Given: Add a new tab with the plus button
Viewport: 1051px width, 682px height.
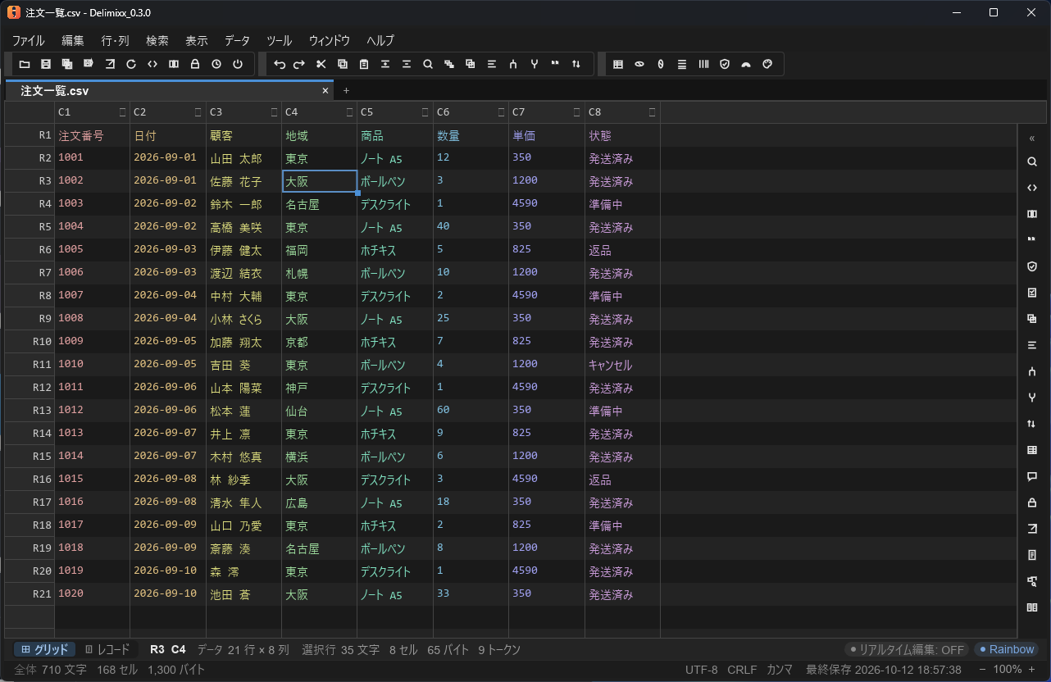Looking at the screenshot, I should [x=346, y=90].
